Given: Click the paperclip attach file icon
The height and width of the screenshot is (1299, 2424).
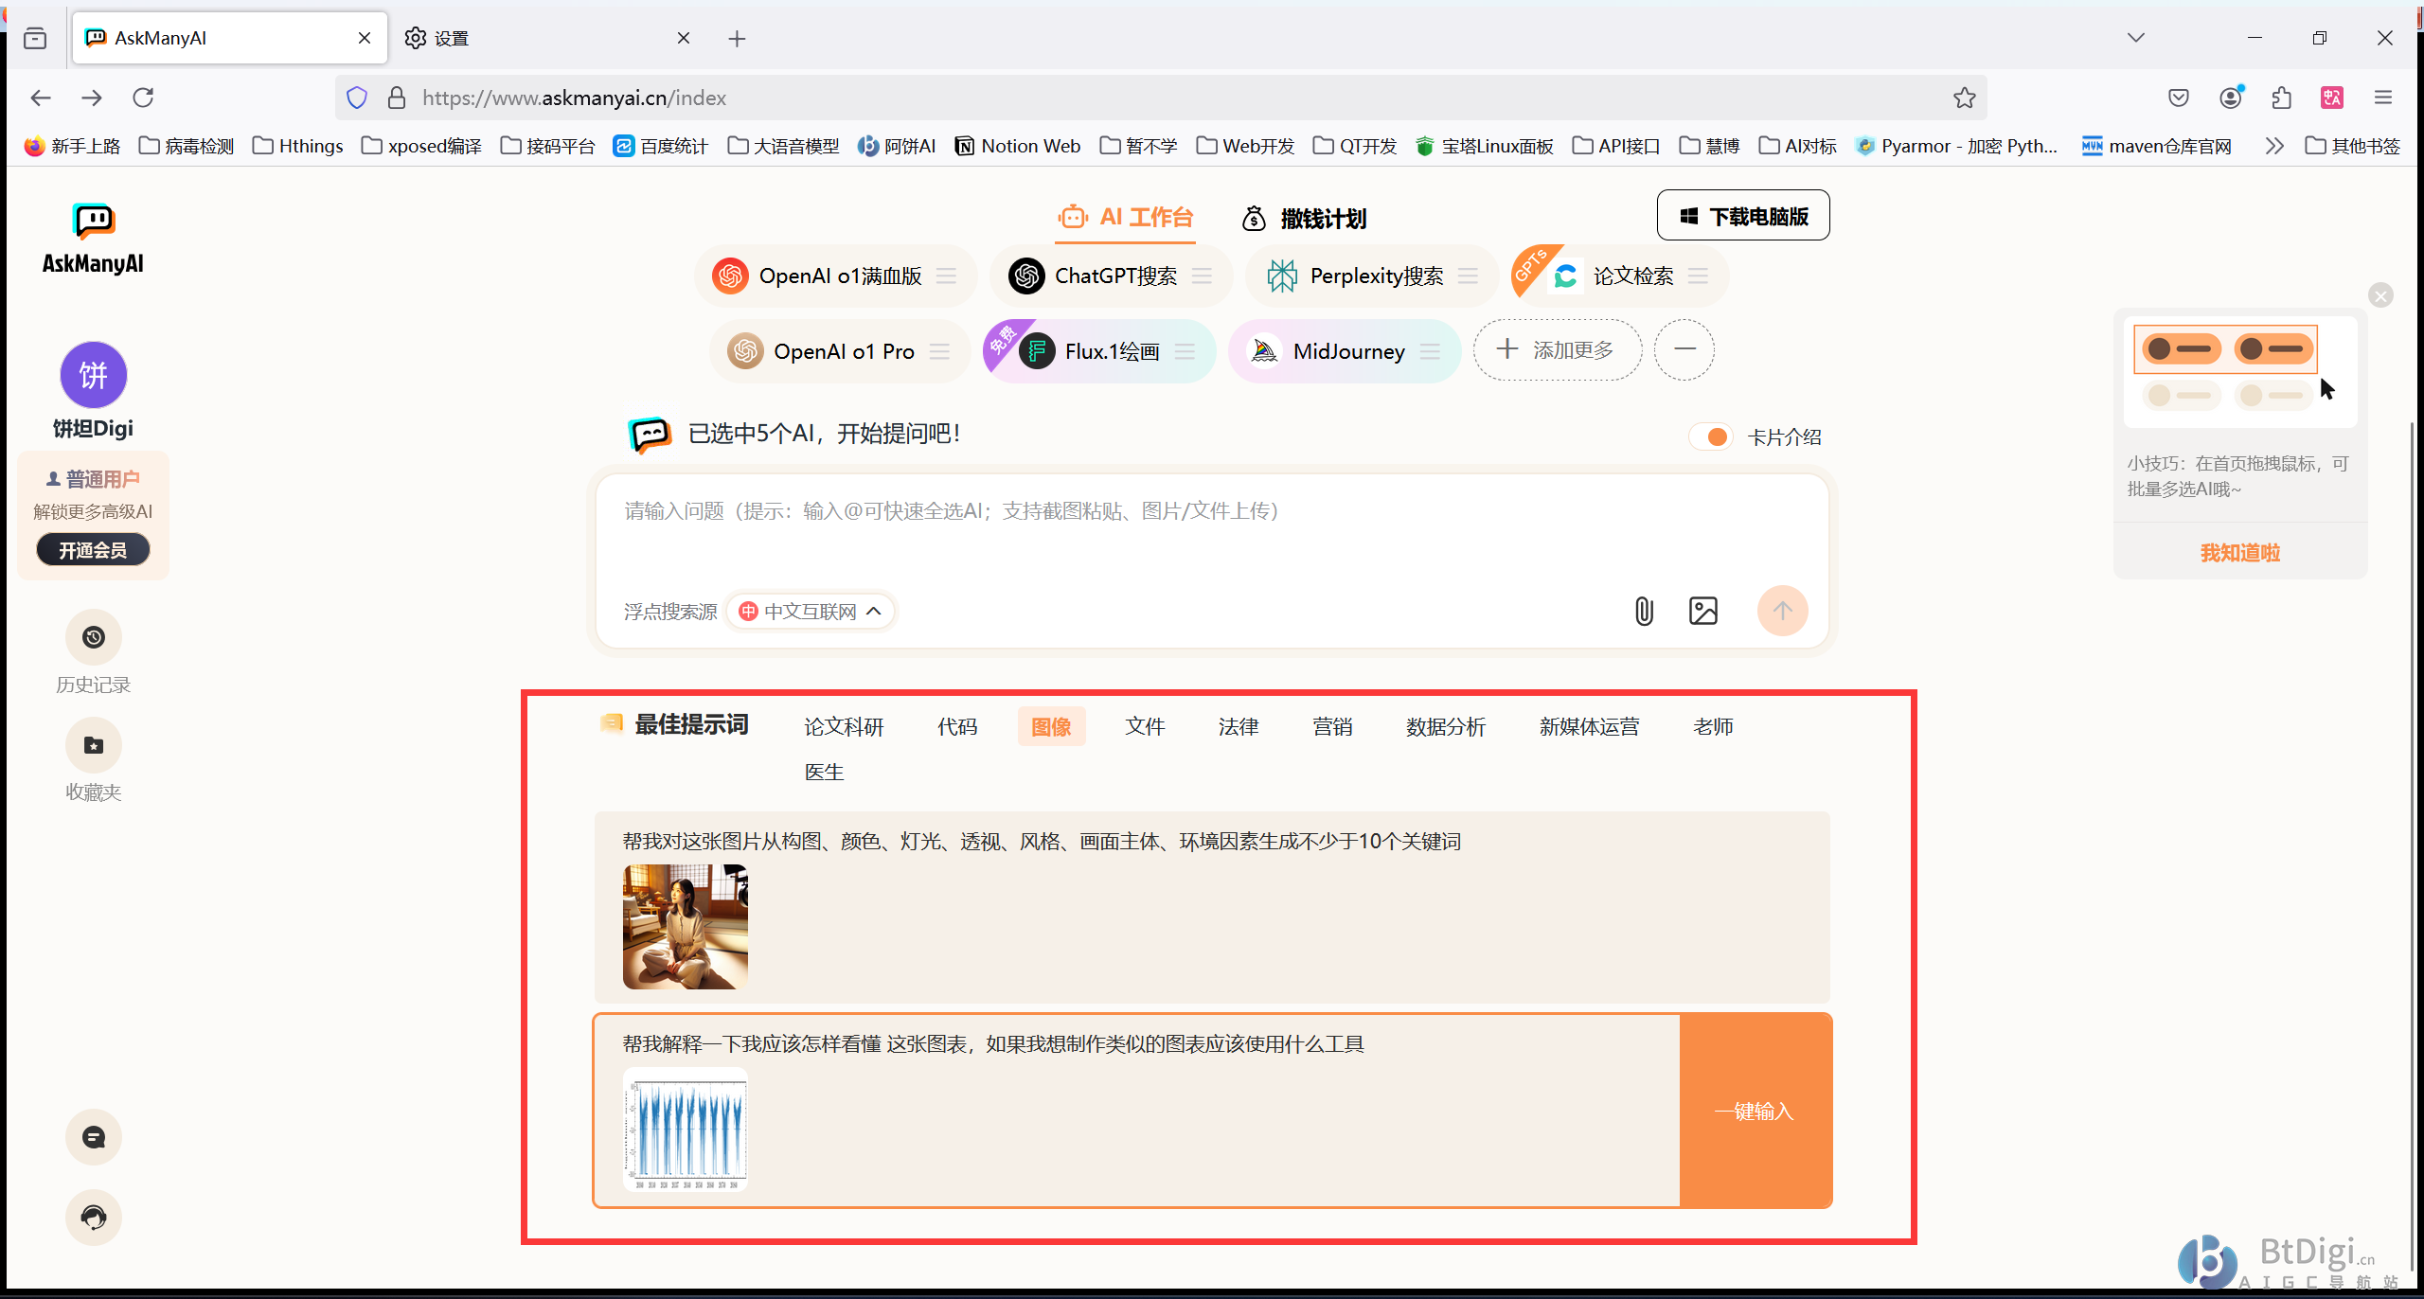Looking at the screenshot, I should click(1644, 611).
